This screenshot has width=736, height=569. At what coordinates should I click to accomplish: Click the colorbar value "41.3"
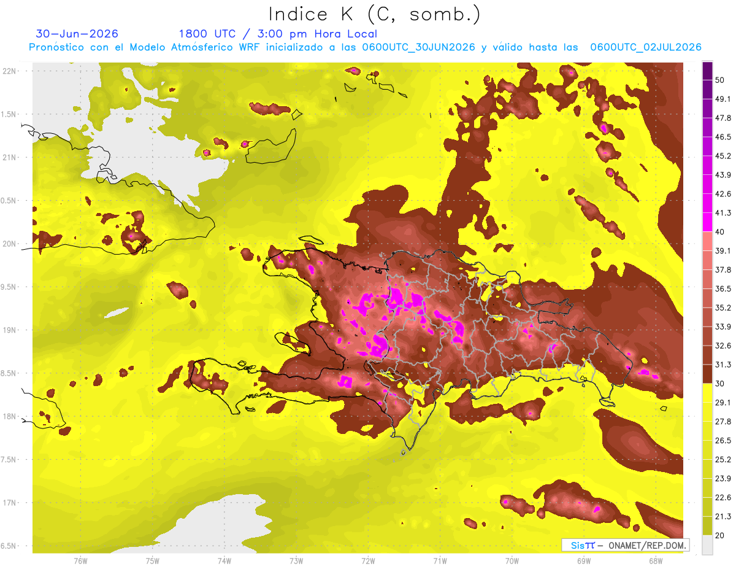coord(723,213)
